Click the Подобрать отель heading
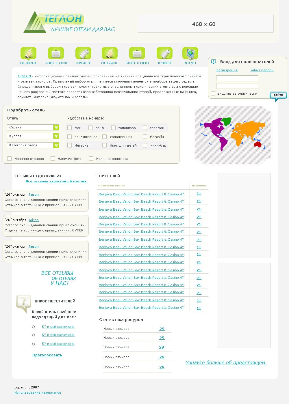 [26, 110]
